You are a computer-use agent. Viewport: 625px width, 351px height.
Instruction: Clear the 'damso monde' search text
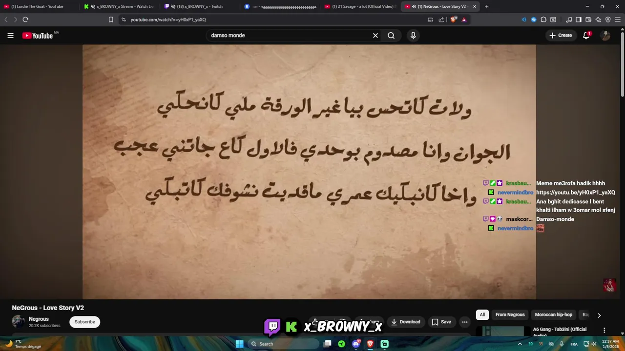coord(375,35)
